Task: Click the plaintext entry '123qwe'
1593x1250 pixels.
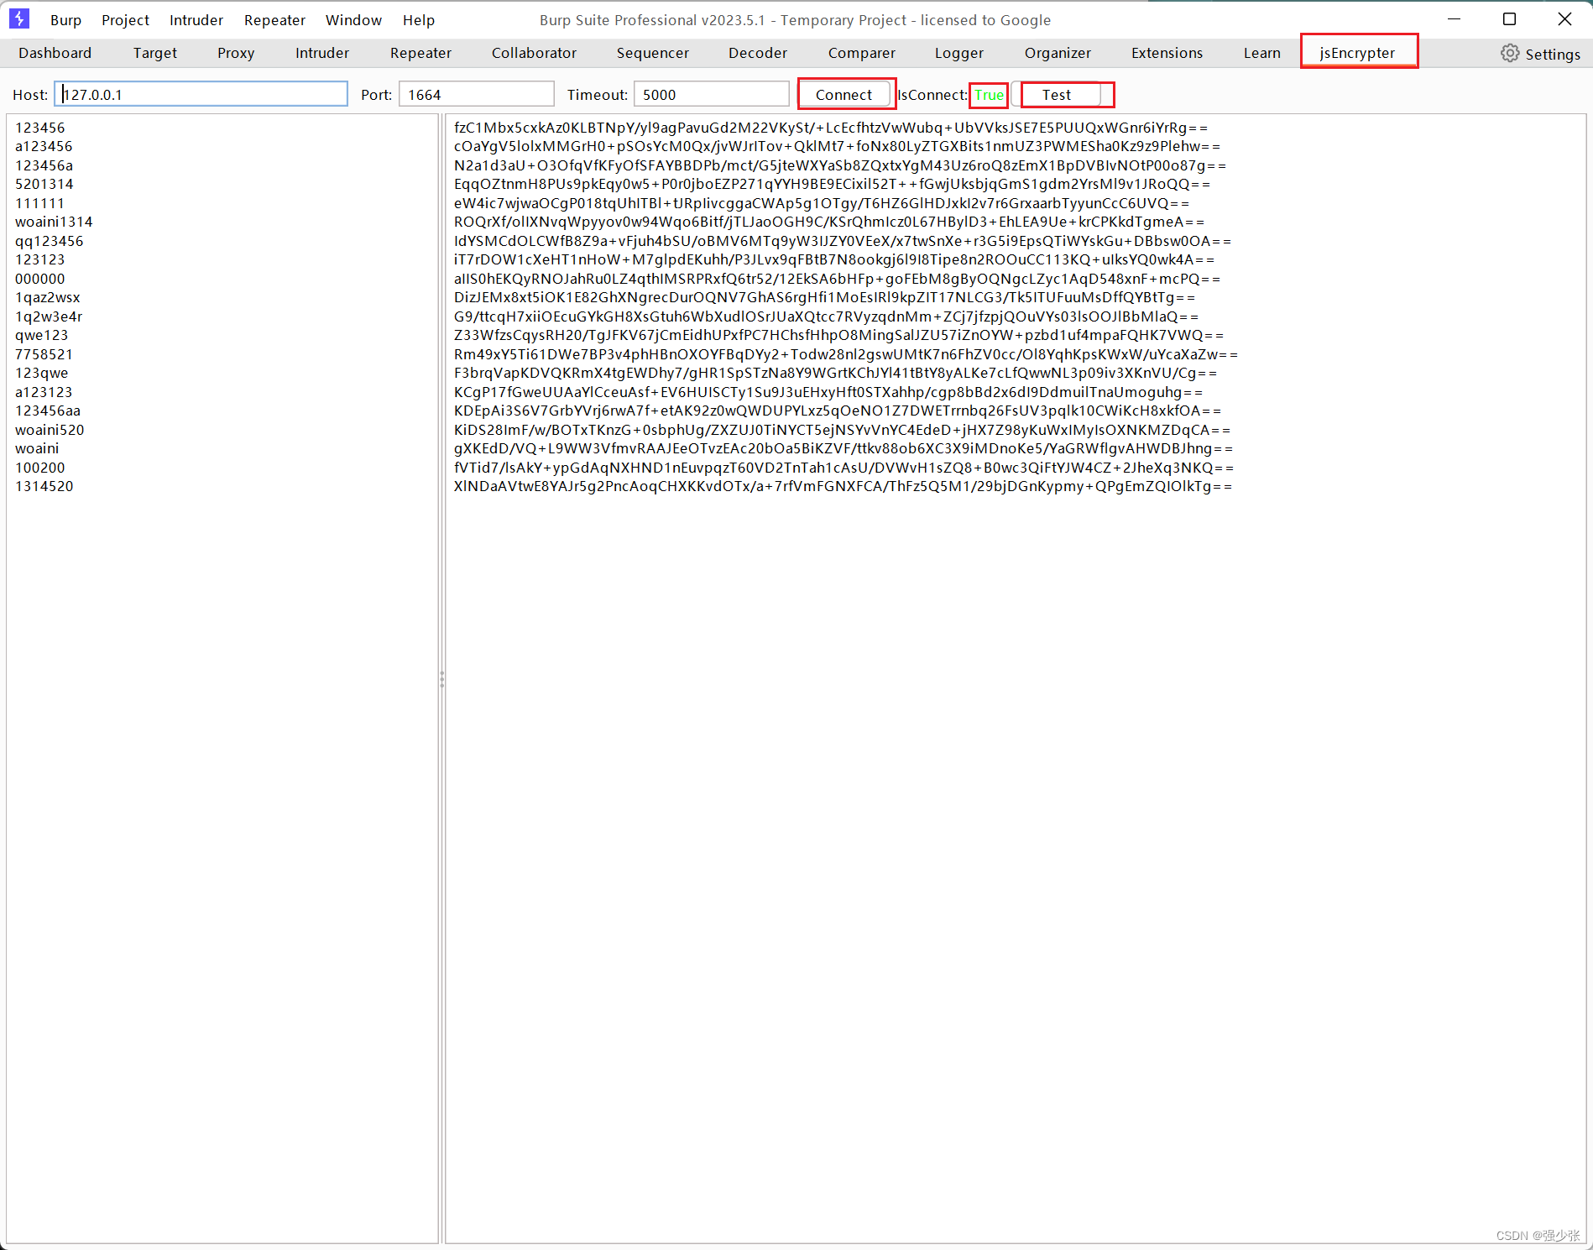Action: coord(41,373)
